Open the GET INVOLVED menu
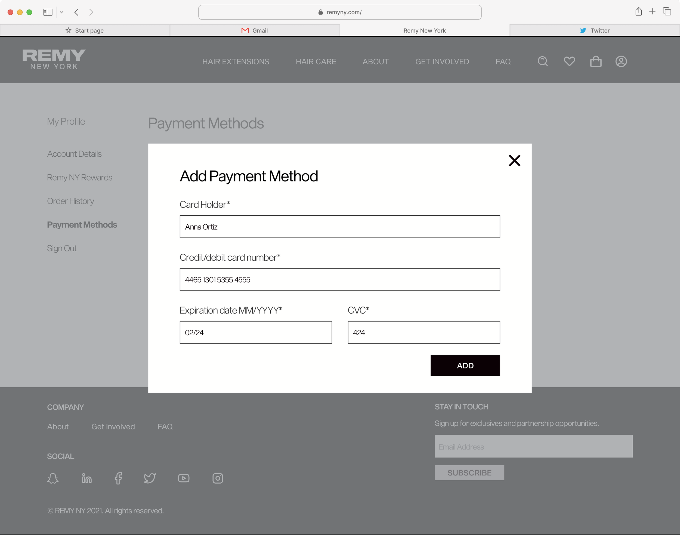The image size is (680, 535). pyautogui.click(x=442, y=61)
